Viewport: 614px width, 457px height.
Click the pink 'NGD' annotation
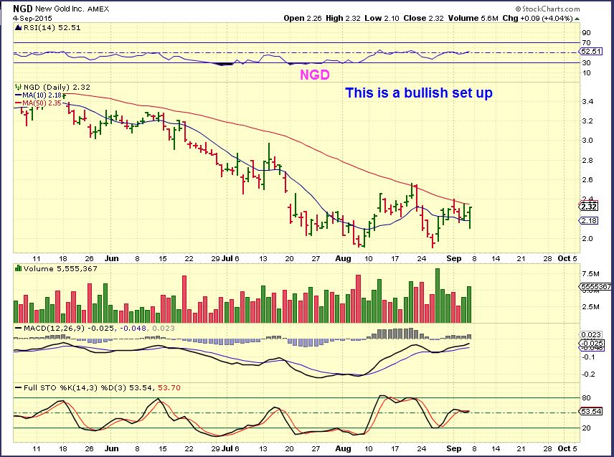(315, 75)
